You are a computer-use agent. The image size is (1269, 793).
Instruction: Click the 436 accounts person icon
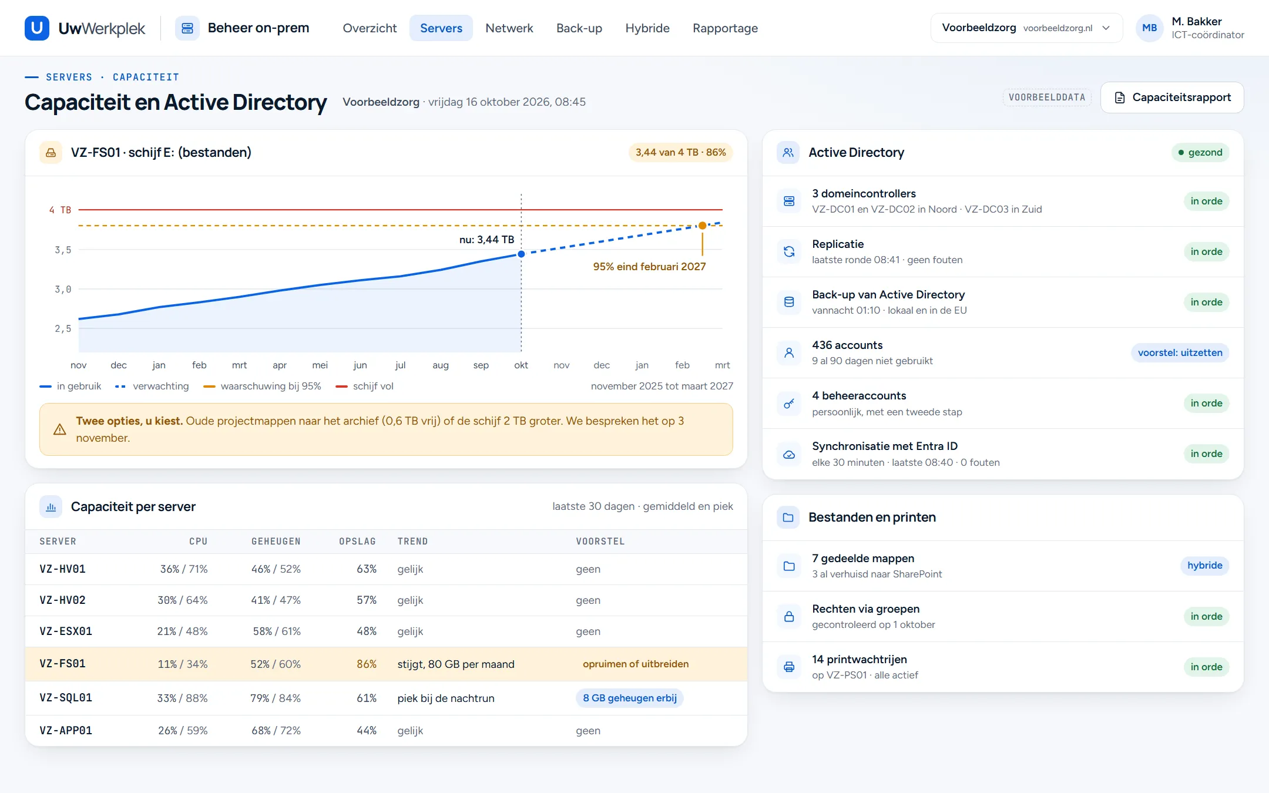(x=789, y=352)
